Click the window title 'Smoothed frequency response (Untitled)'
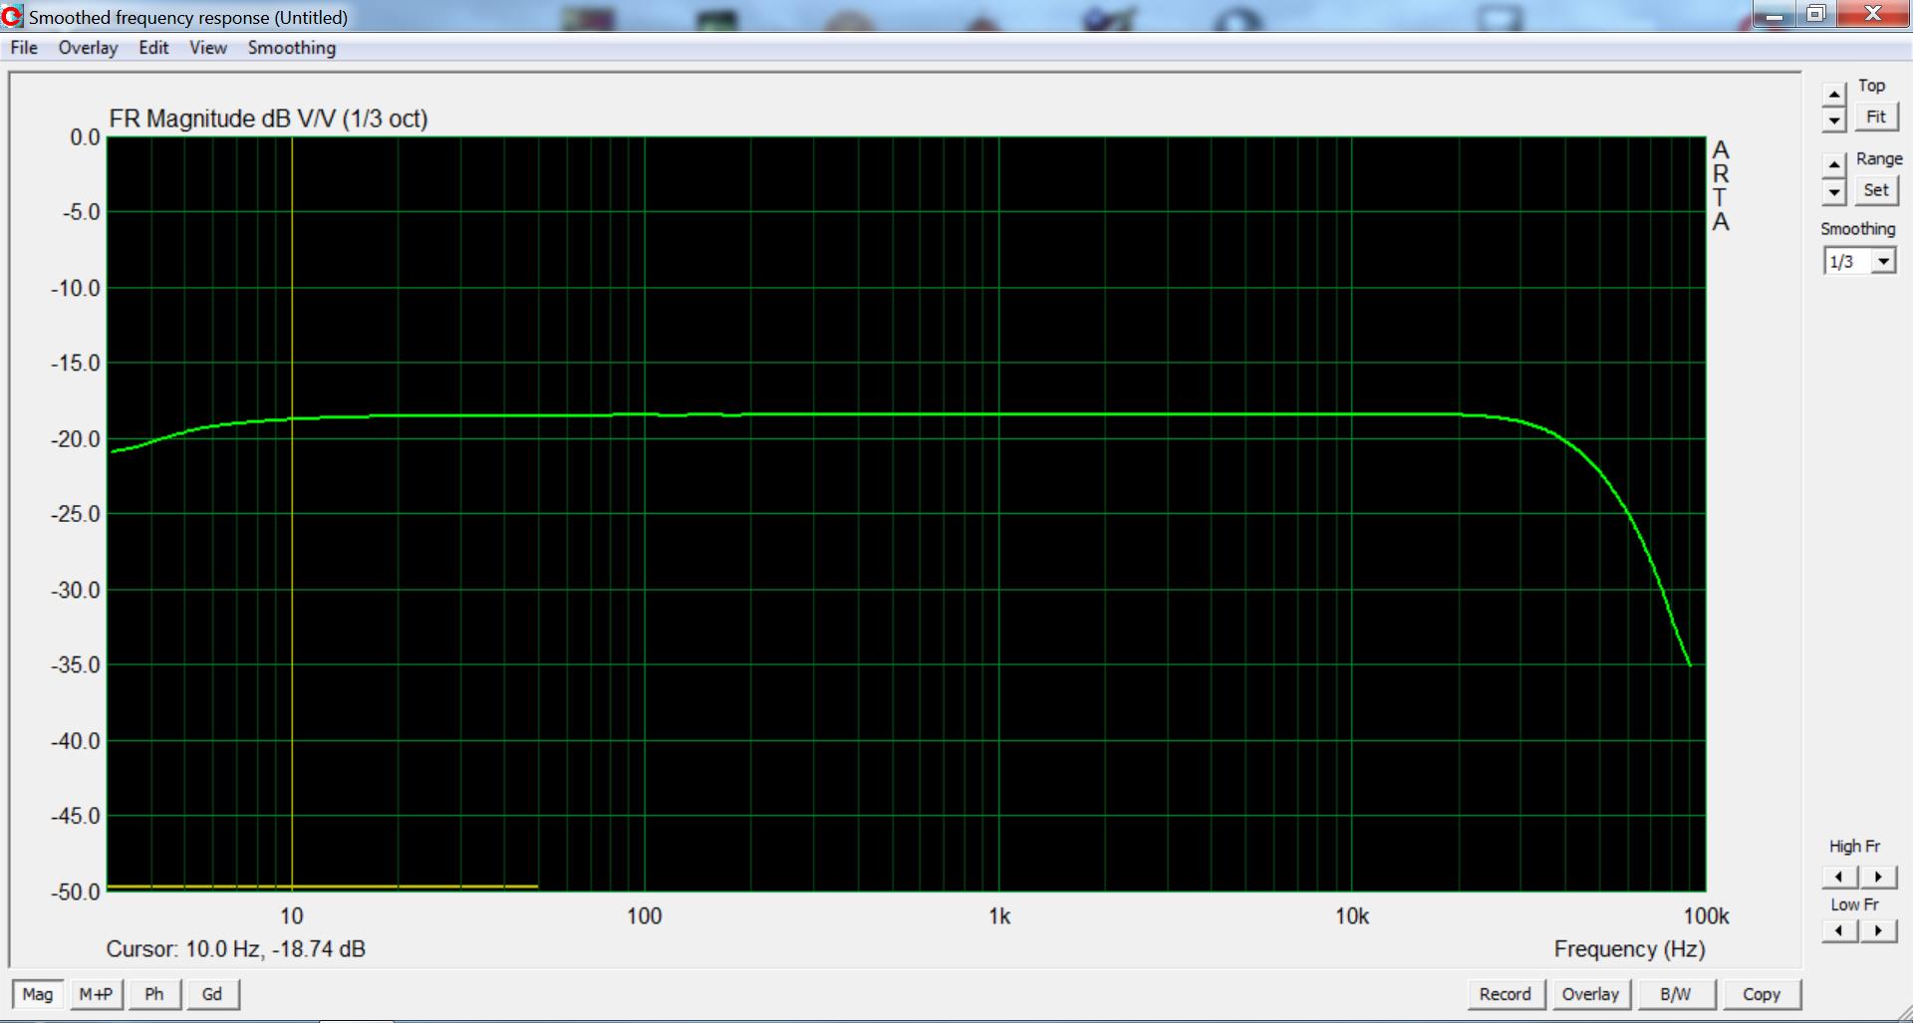Image resolution: width=1917 pixels, height=1023 pixels. click(x=188, y=17)
